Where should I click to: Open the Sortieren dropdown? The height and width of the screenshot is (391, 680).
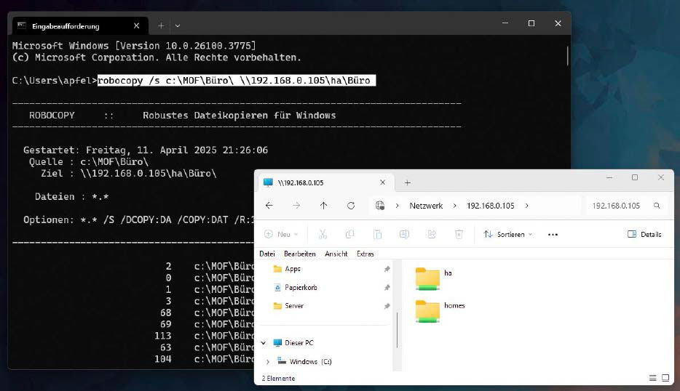click(x=508, y=234)
